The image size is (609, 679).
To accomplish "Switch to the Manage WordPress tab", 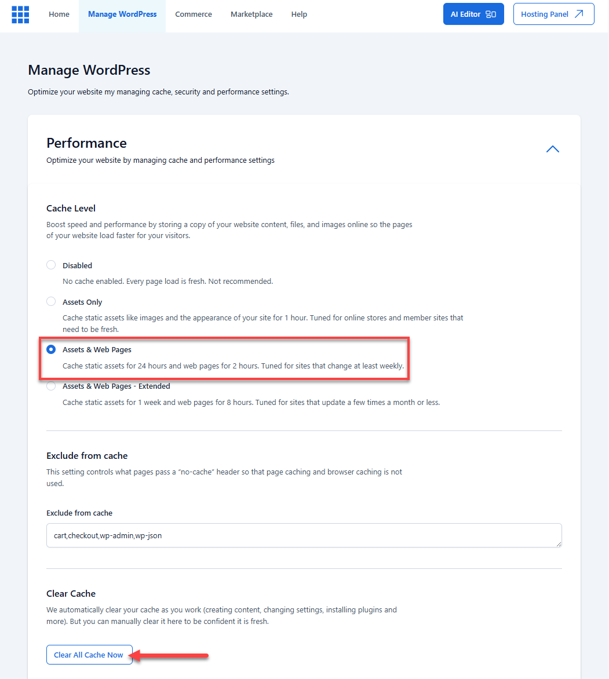I will (122, 14).
